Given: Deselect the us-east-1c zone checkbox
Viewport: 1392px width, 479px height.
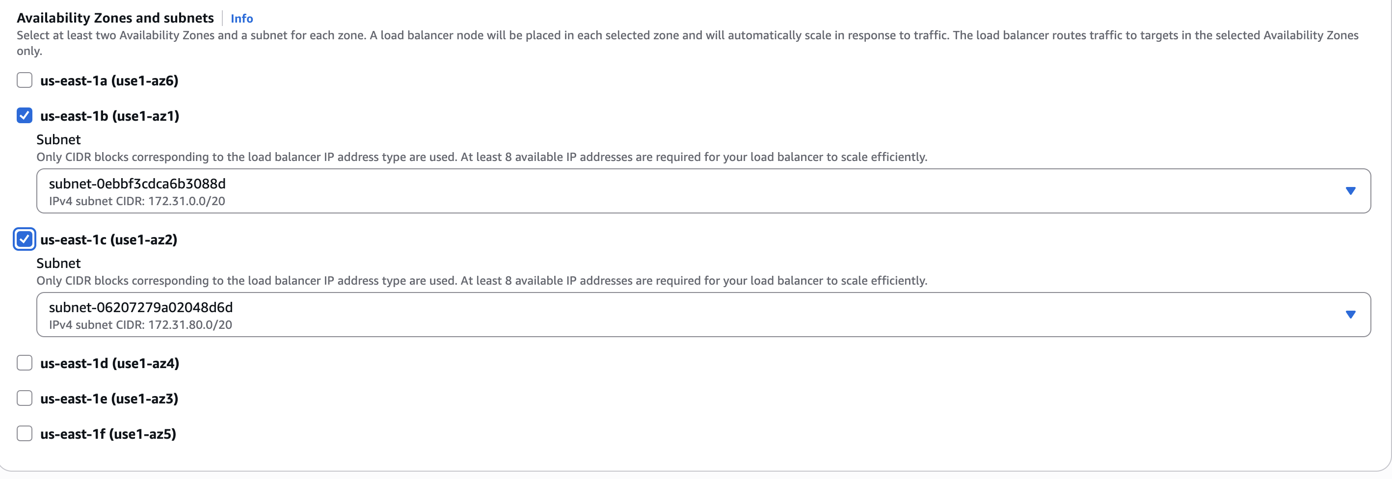Looking at the screenshot, I should (25, 239).
